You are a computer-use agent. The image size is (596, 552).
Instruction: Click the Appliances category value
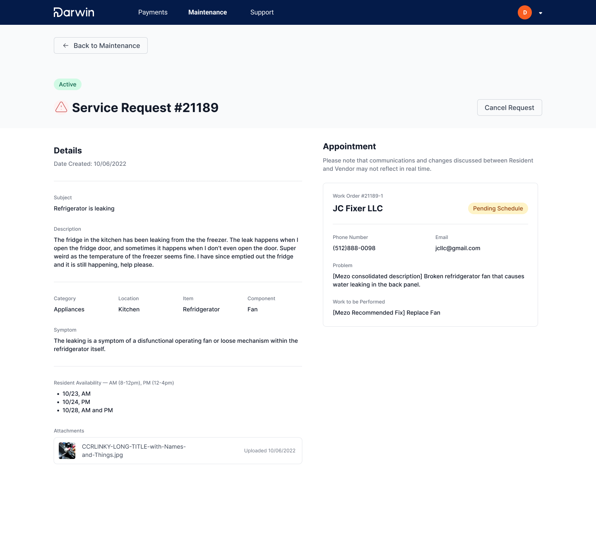pyautogui.click(x=69, y=309)
